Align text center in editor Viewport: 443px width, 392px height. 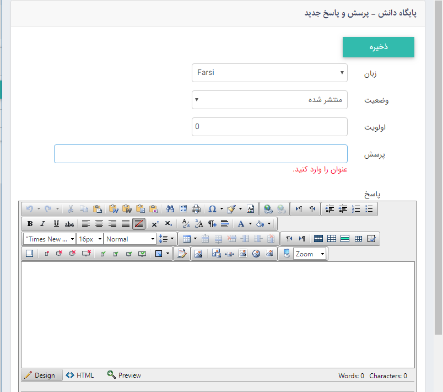pyautogui.click(x=99, y=224)
